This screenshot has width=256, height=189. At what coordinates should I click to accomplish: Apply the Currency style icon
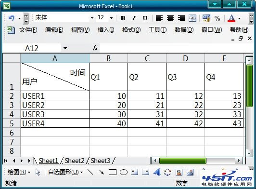[206, 18]
